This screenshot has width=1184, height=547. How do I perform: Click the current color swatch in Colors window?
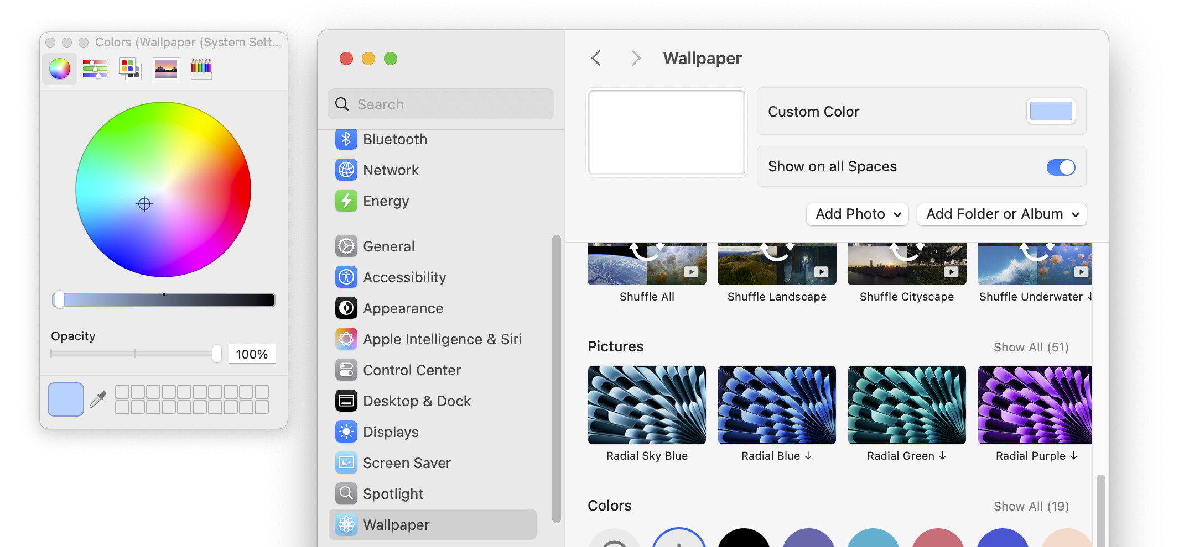click(66, 399)
